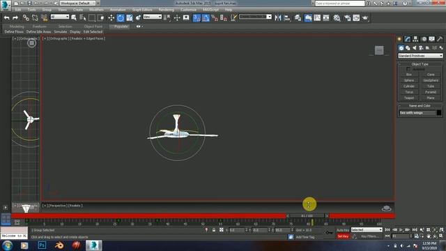Screen dimensions: 446x251
Task: Choose the Rectangular Selection Region tool
Action: [x=92, y=18]
